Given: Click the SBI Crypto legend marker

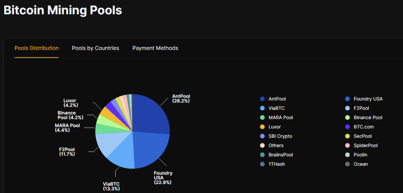Looking at the screenshot, I should pos(262,136).
